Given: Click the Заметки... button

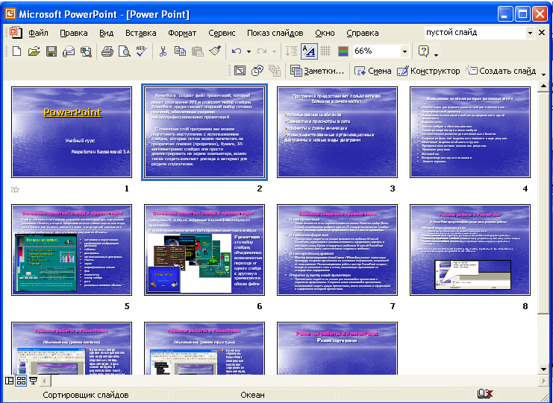Looking at the screenshot, I should pos(317,71).
